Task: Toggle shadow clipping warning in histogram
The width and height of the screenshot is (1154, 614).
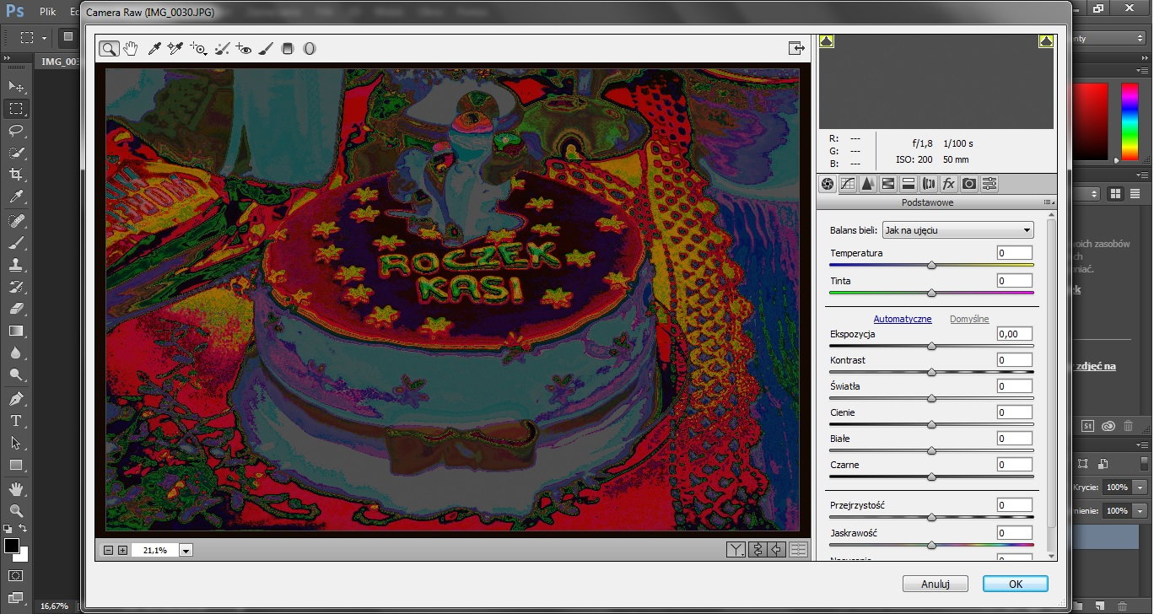Action: point(827,40)
